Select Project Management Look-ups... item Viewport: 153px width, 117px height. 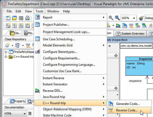71,32
